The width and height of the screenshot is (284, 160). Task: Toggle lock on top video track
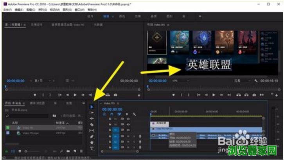[110, 118]
